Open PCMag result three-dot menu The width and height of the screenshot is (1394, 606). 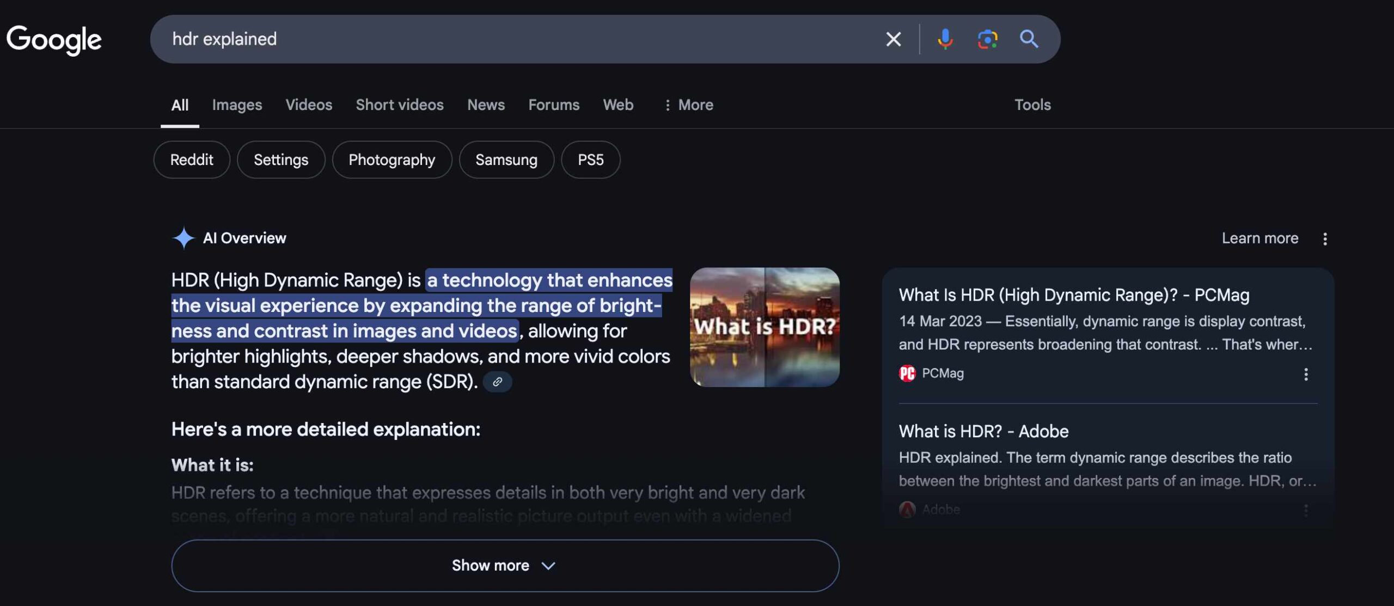(1306, 374)
